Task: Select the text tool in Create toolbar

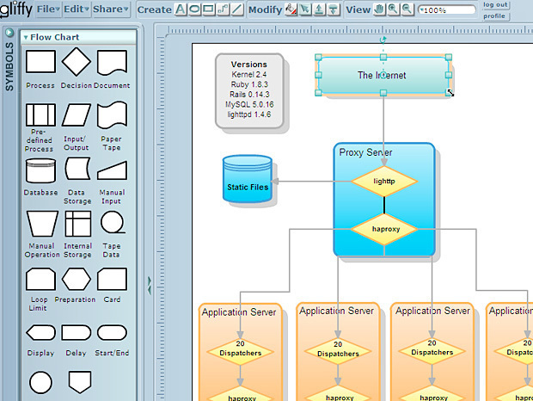Action: (x=181, y=9)
